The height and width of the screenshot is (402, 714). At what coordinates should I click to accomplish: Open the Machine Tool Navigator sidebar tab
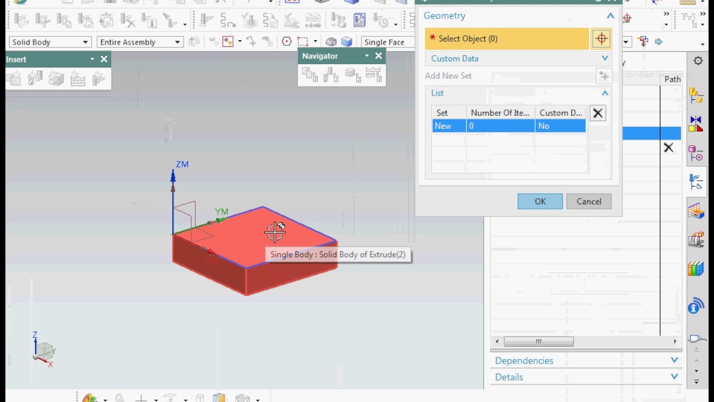[x=696, y=240]
